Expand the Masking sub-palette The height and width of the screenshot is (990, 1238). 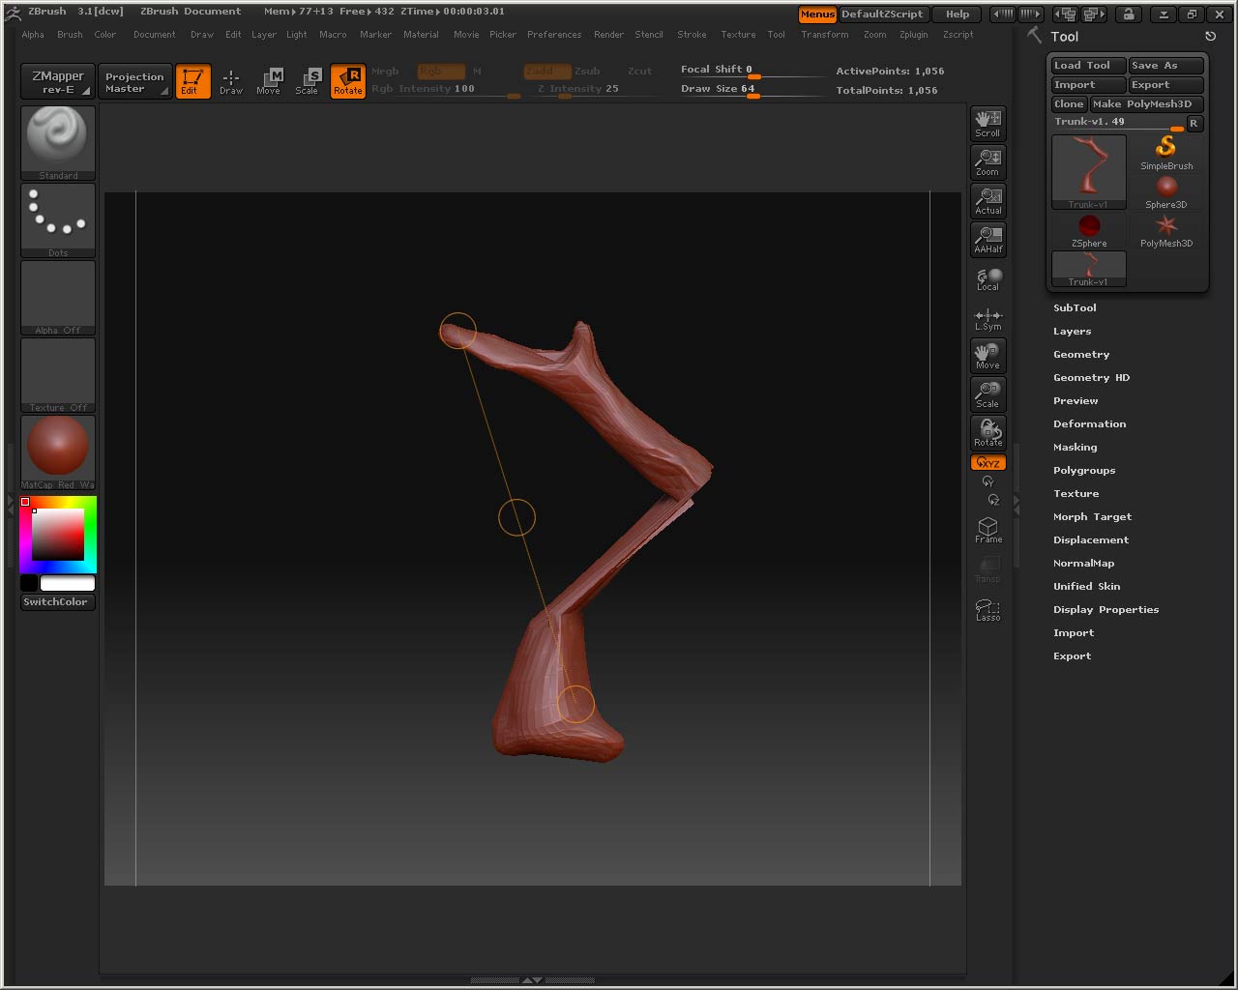(1075, 447)
